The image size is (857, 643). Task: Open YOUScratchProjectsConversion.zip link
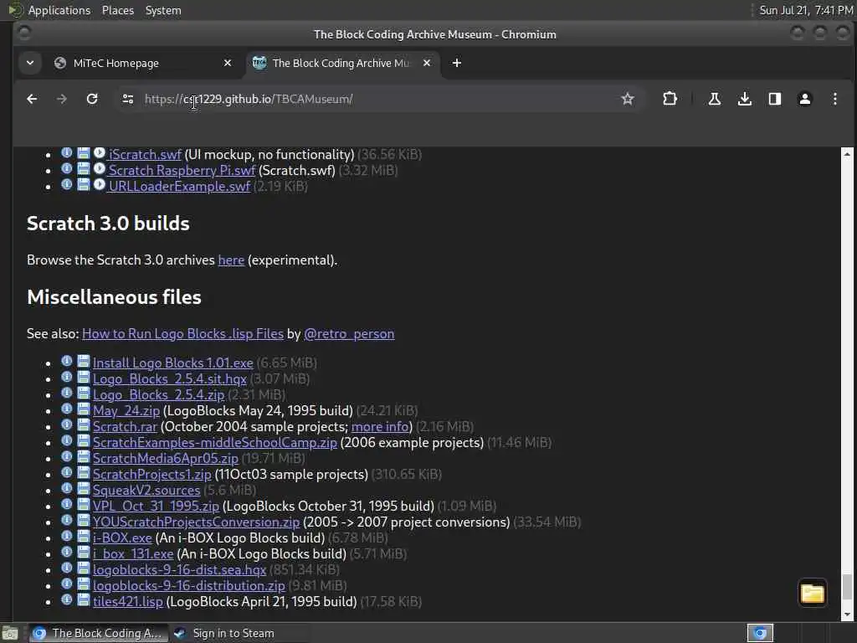tap(196, 522)
